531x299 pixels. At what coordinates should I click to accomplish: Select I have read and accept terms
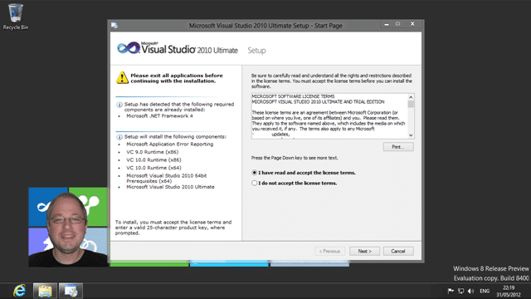[255, 173]
